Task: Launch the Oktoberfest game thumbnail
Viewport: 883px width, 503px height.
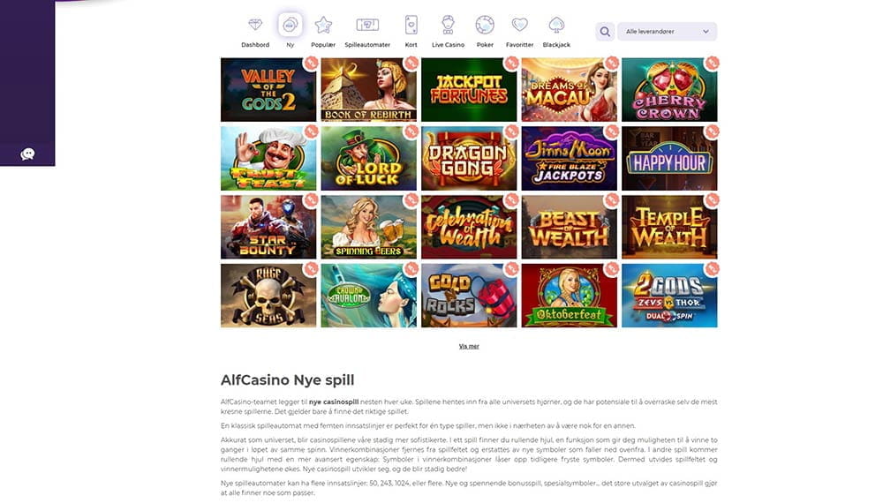Action: pyautogui.click(x=569, y=296)
